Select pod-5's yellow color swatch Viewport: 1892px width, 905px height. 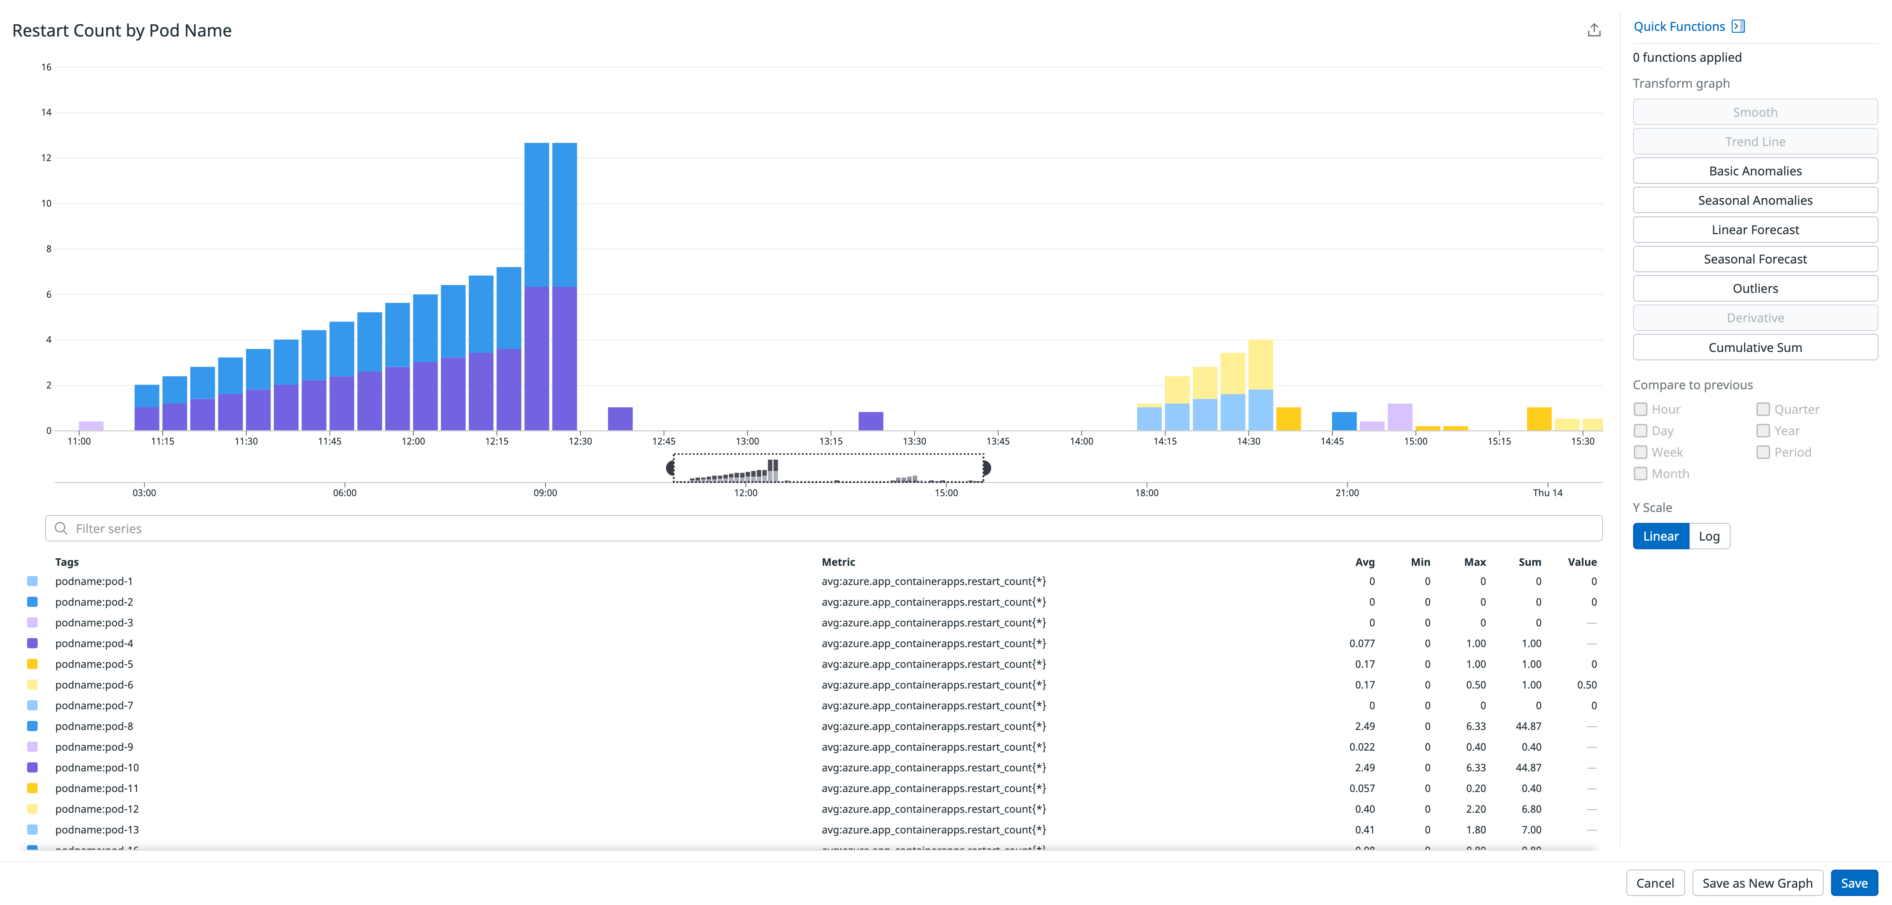click(32, 663)
